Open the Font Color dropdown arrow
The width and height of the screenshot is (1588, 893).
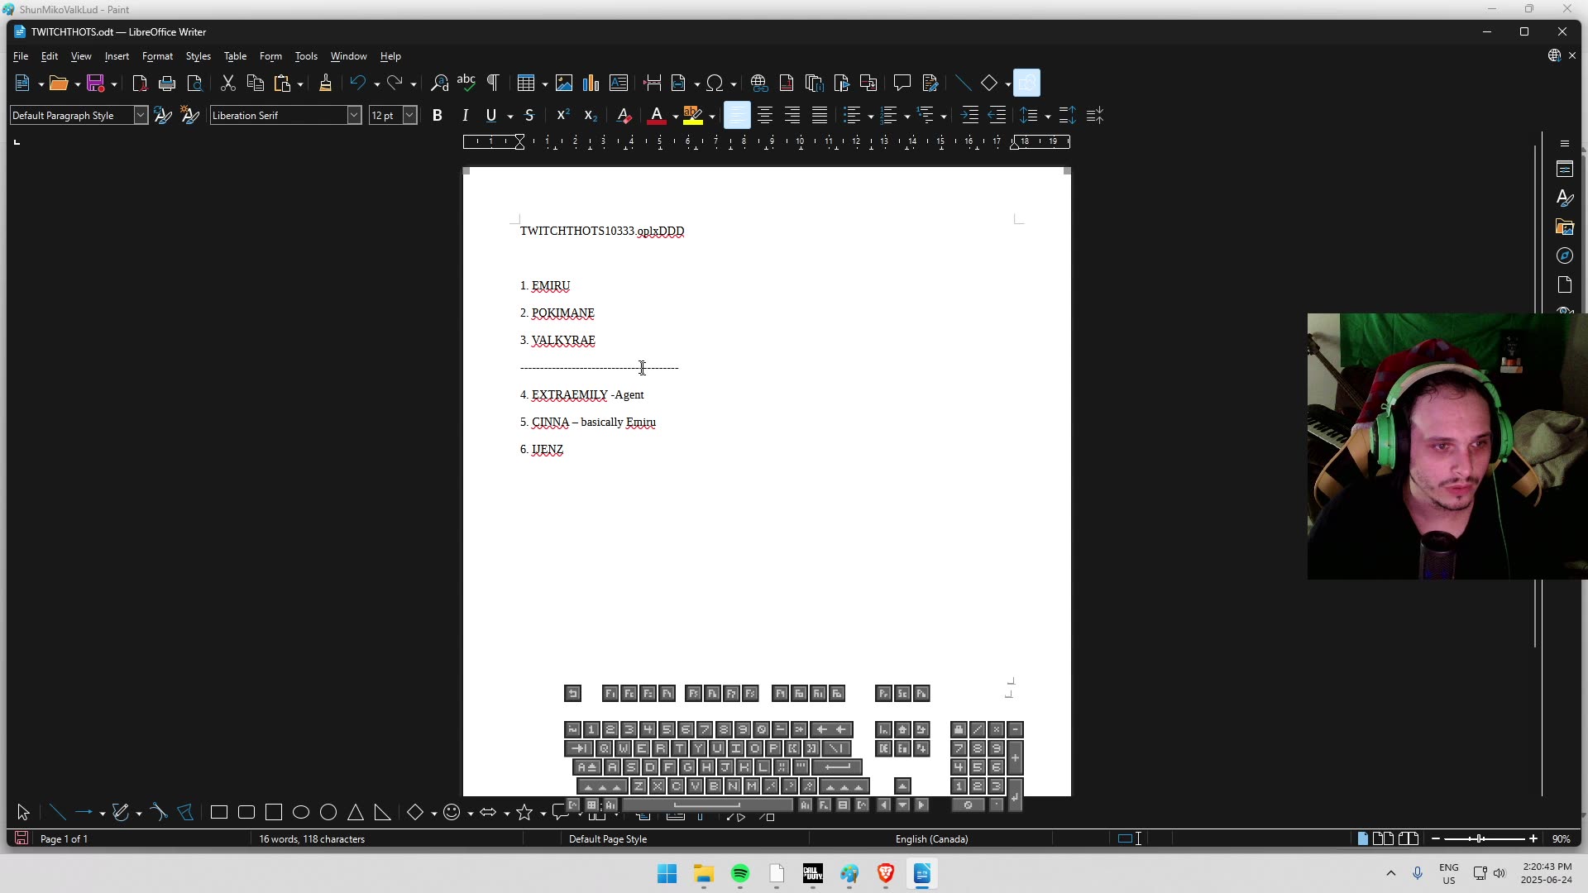click(x=675, y=116)
